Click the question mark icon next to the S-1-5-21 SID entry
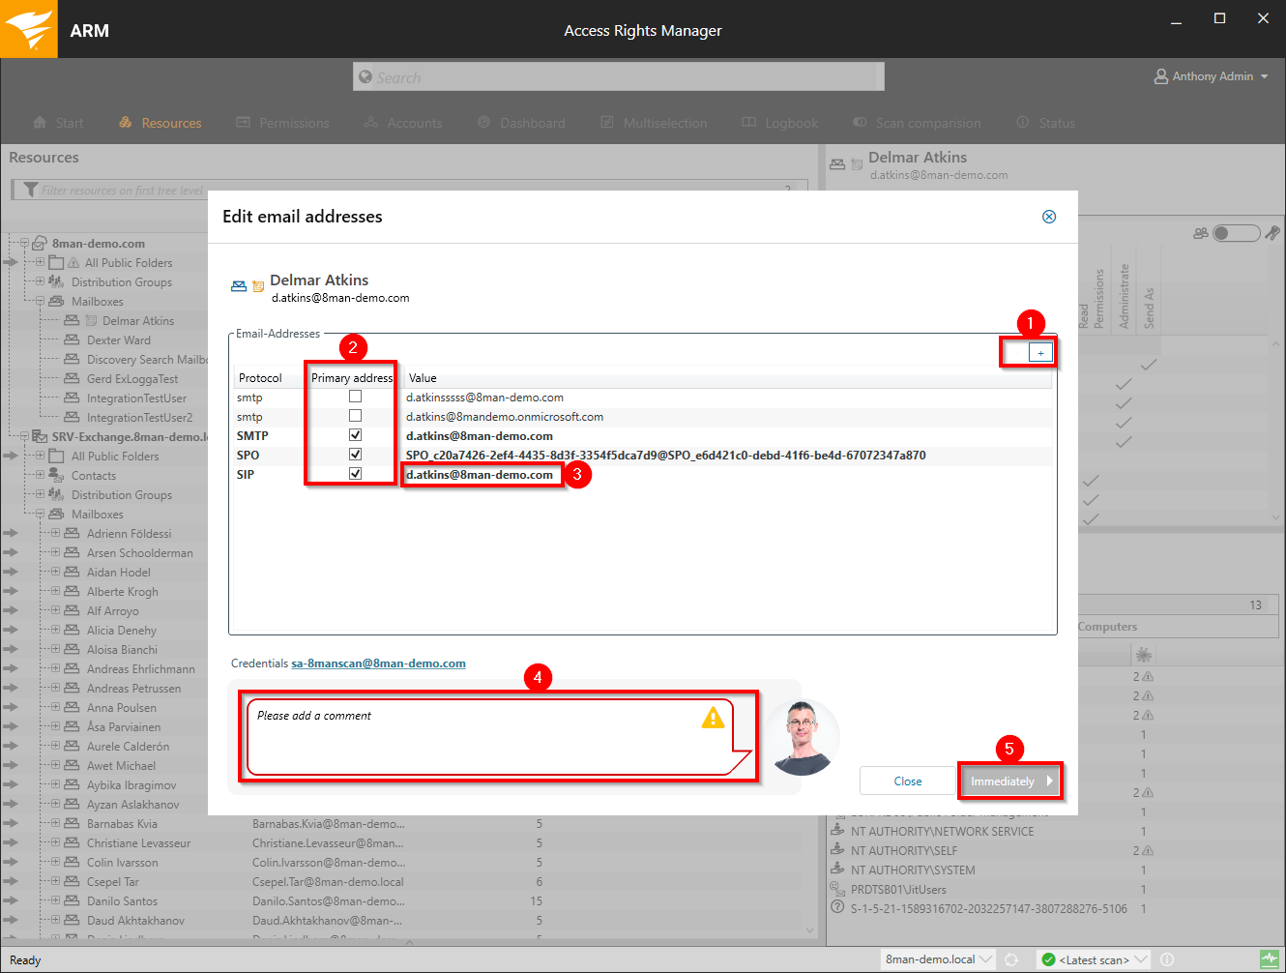Image resolution: width=1286 pixels, height=973 pixels. 837,907
